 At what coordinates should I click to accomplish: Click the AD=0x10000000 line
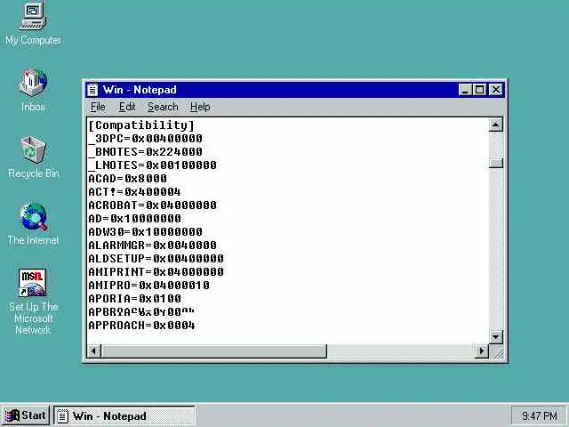134,219
